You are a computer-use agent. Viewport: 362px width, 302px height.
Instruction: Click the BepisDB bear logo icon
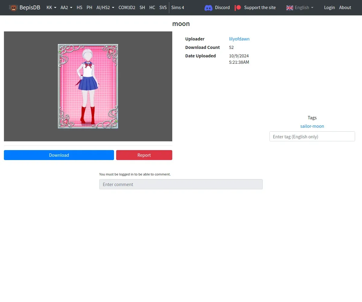pyautogui.click(x=13, y=8)
